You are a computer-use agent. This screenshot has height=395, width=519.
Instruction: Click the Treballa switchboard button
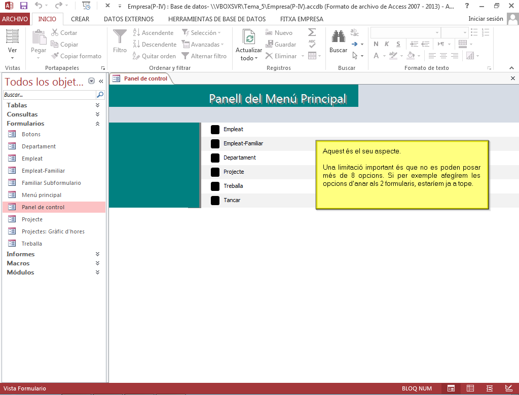[x=215, y=186]
